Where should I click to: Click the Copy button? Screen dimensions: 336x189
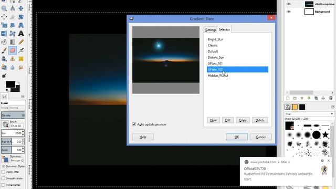pos(243,120)
